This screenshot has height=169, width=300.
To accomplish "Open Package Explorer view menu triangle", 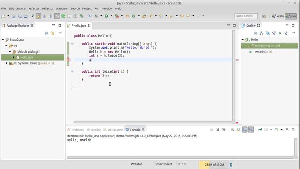I will point(60,33).
